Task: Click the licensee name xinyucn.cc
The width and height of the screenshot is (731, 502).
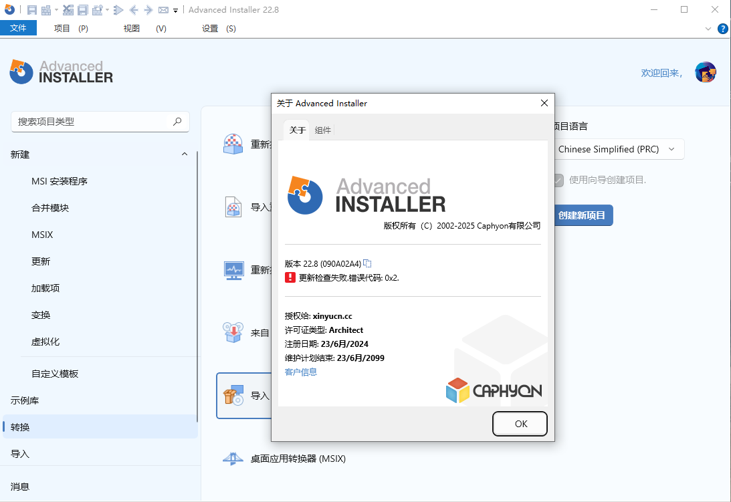Action: 332,316
